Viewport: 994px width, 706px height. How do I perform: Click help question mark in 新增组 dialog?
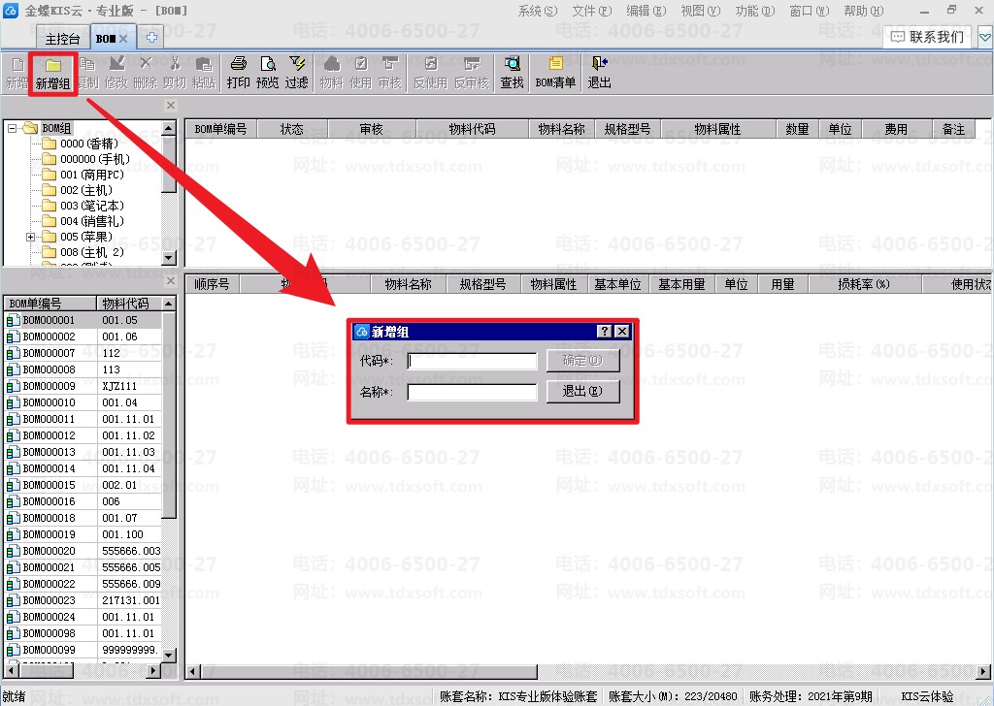(x=605, y=331)
